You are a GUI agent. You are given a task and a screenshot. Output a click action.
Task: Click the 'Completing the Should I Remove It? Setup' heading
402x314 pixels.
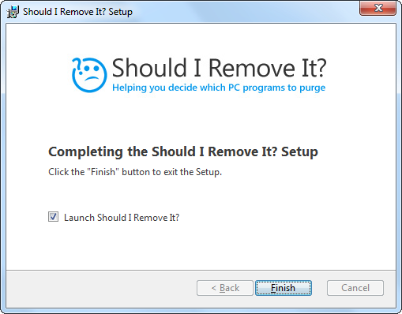click(x=183, y=151)
